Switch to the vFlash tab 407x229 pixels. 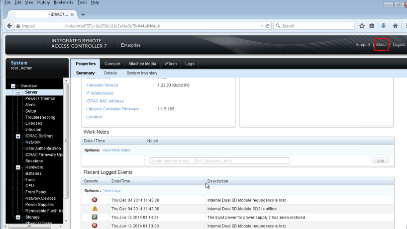171,64
